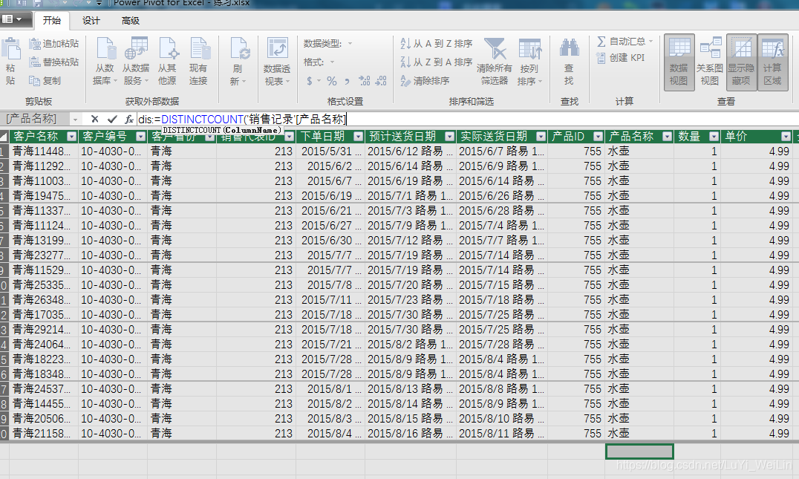Switch to the 设计 (Design) tab
The image size is (799, 479).
(91, 20)
